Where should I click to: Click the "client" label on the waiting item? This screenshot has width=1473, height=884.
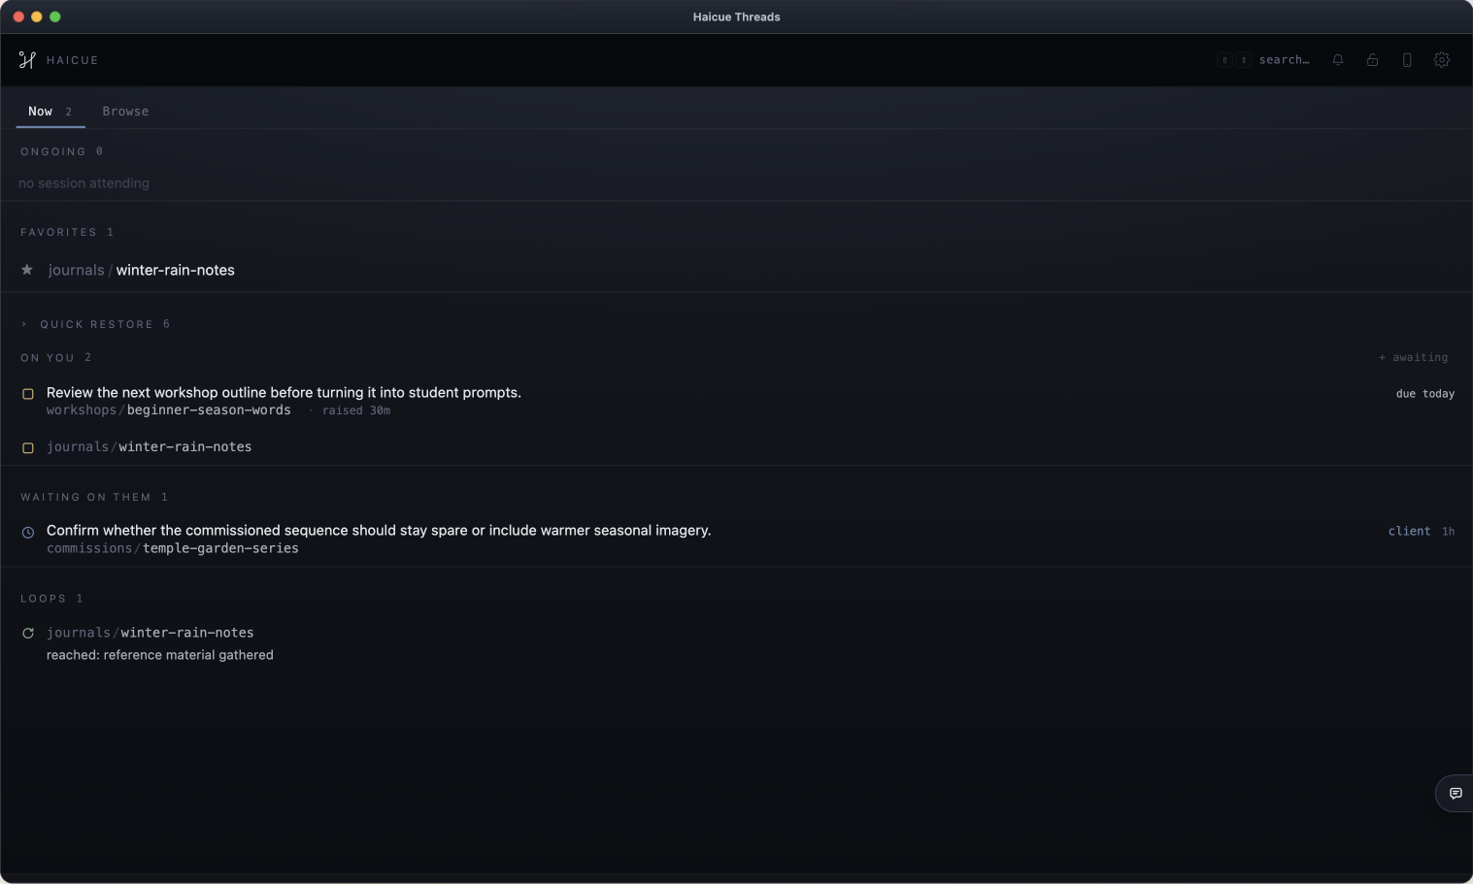pyautogui.click(x=1409, y=532)
